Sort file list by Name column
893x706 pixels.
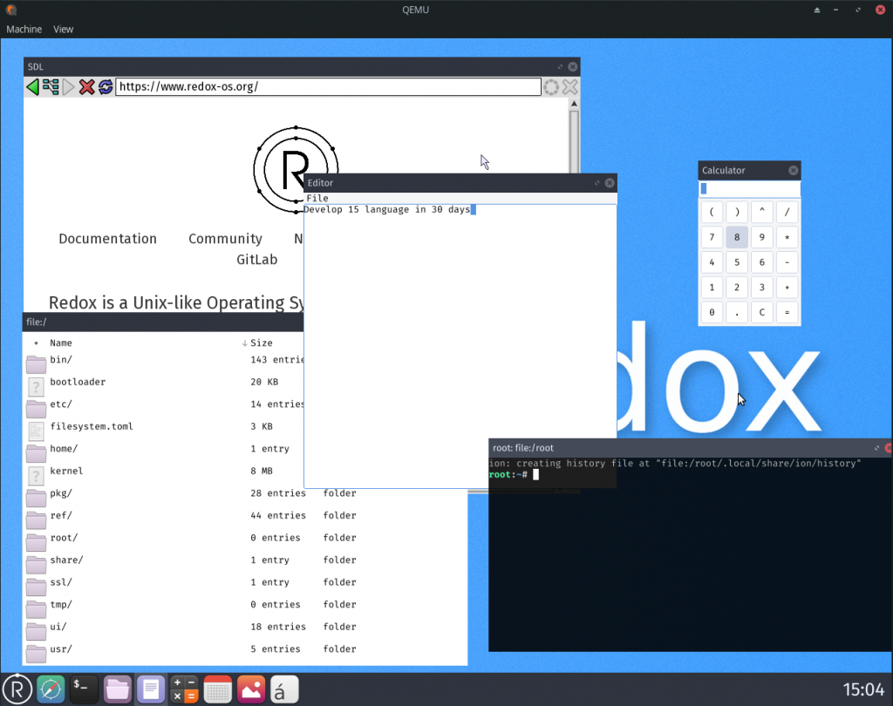60,343
